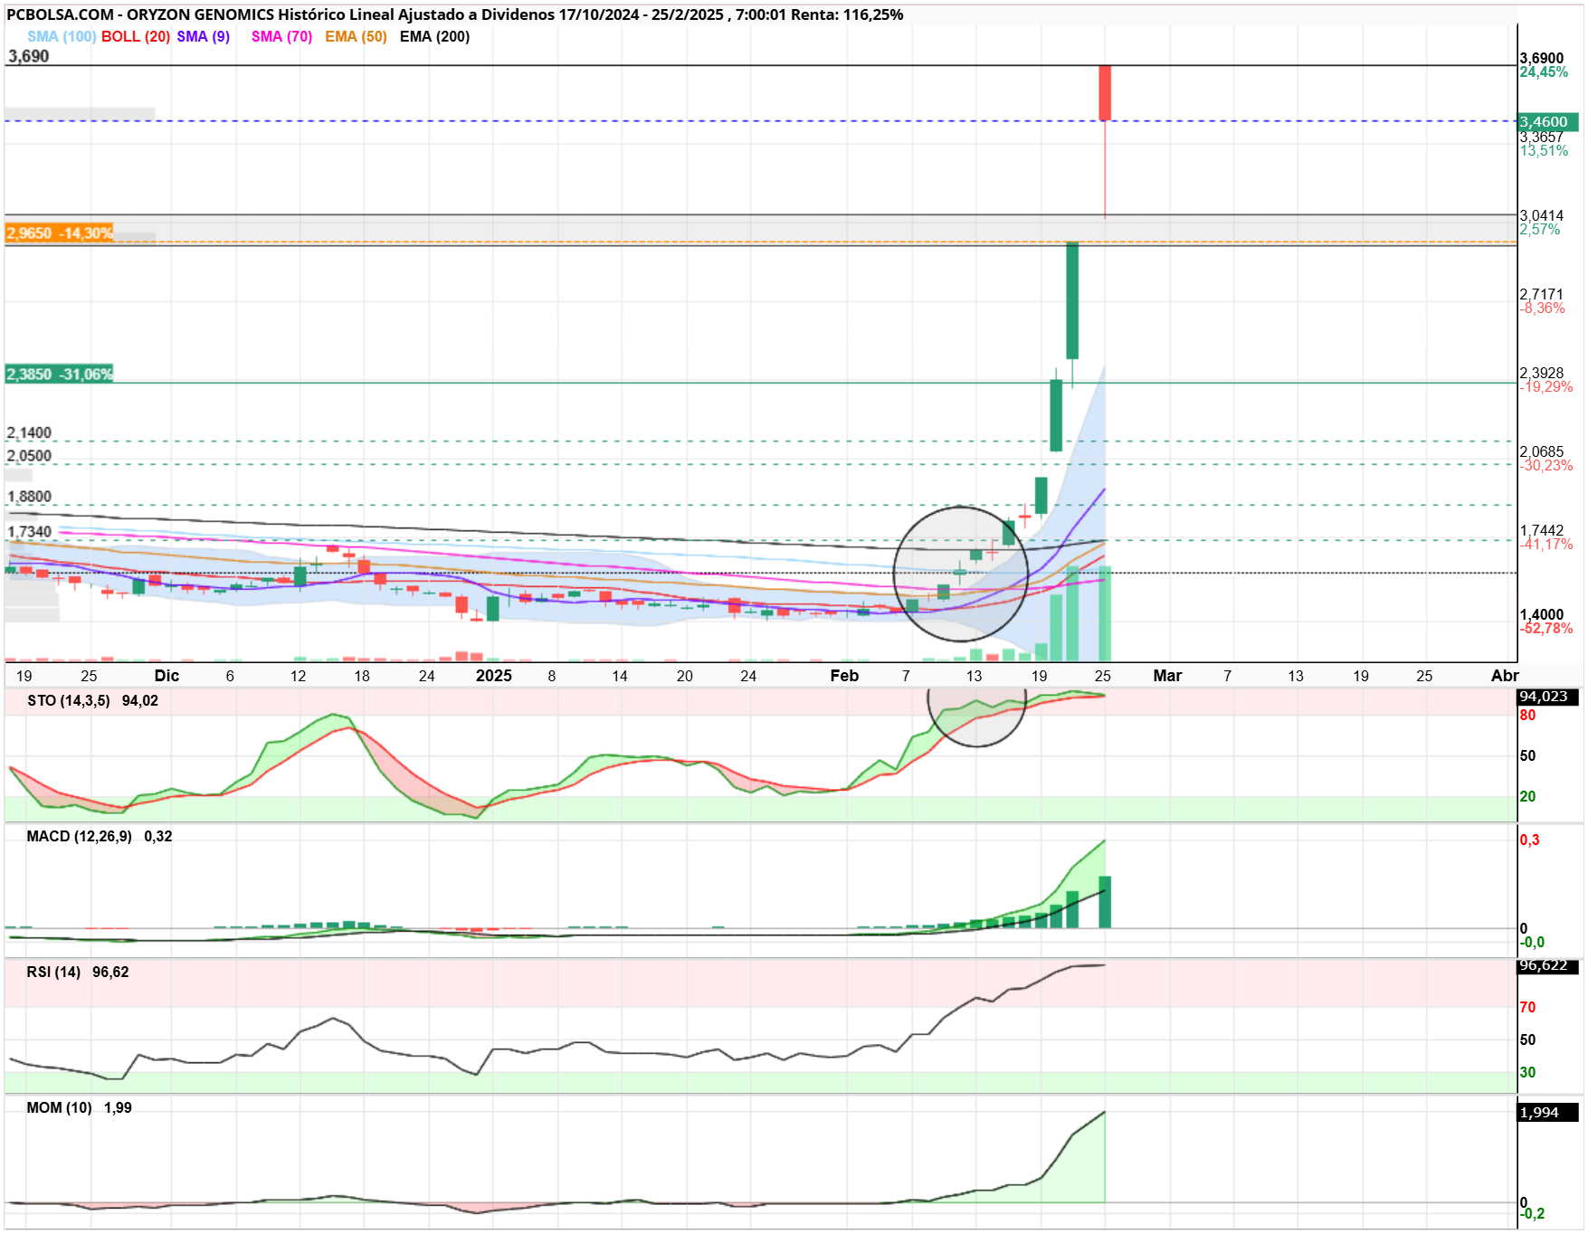Click the RSI value tag 96,622
1588x1234 pixels.
point(1548,966)
